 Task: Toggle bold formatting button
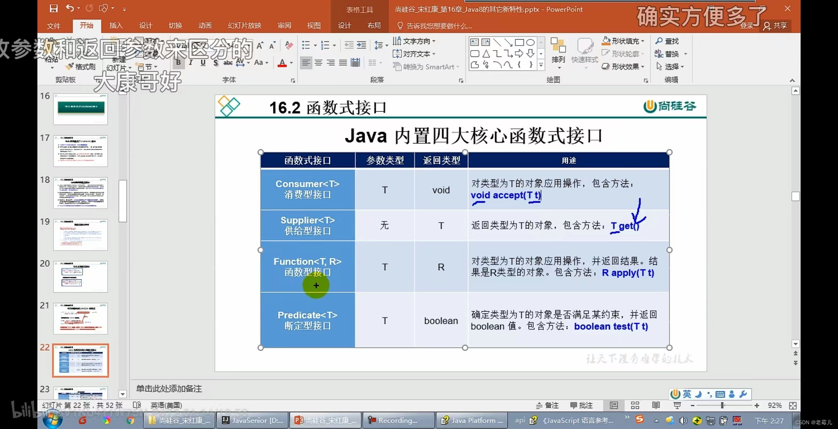point(178,63)
